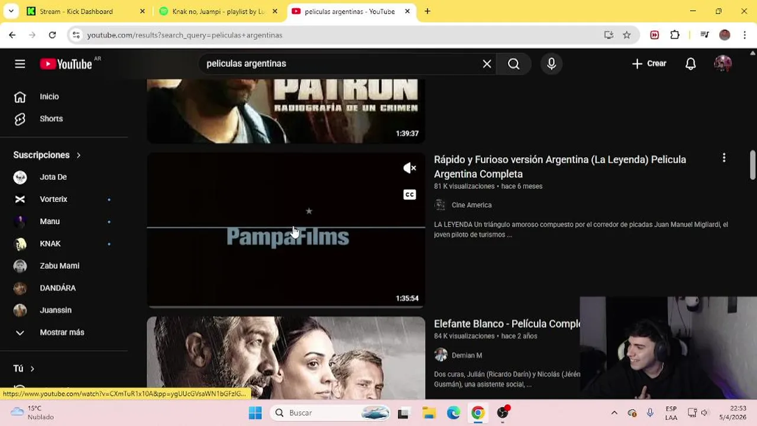Open the account avatar menu

point(723,64)
